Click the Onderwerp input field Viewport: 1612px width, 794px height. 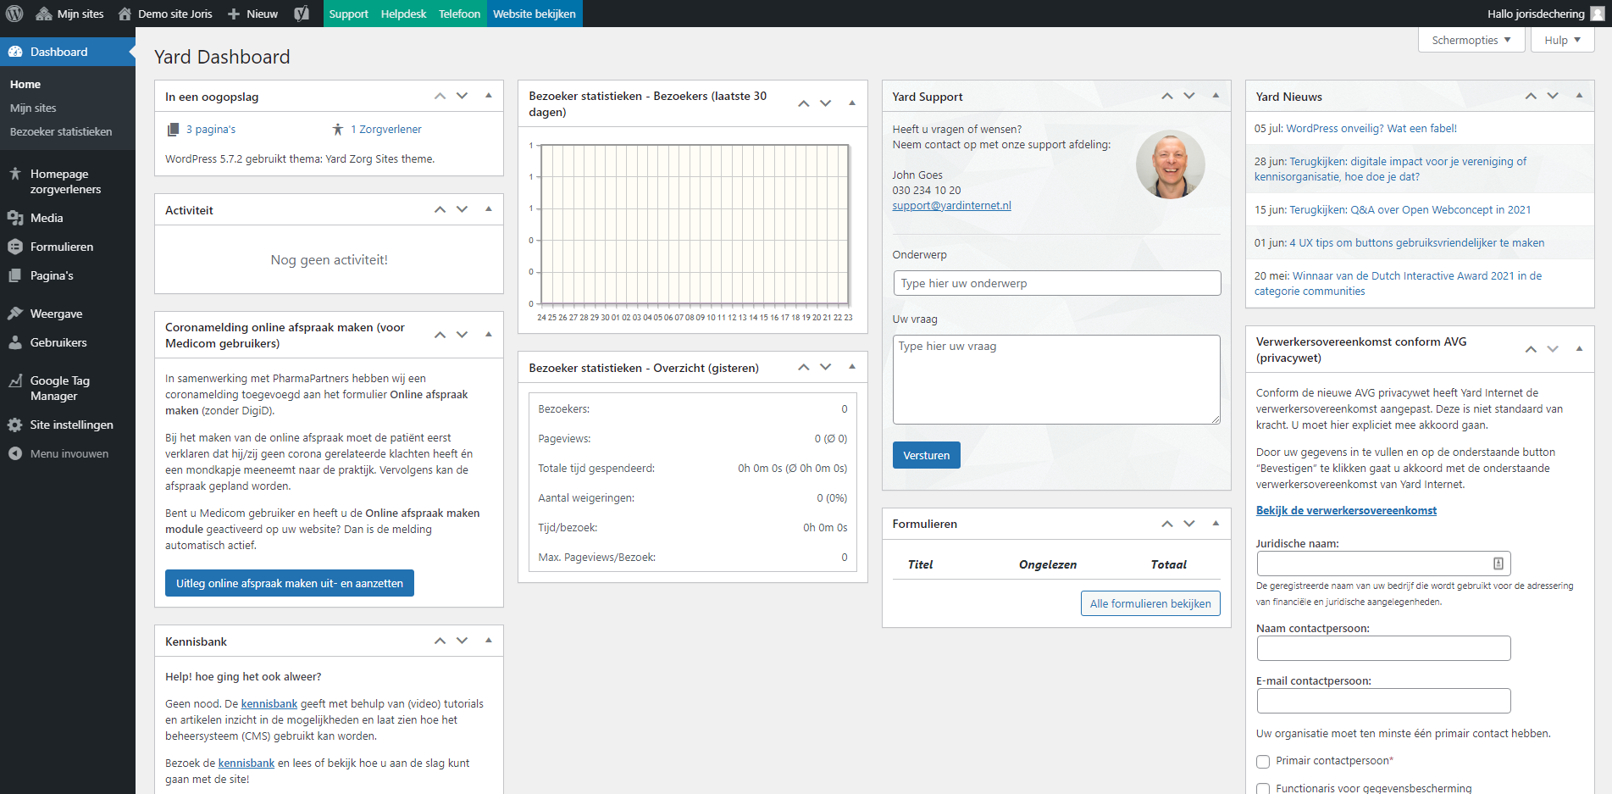(x=1056, y=283)
